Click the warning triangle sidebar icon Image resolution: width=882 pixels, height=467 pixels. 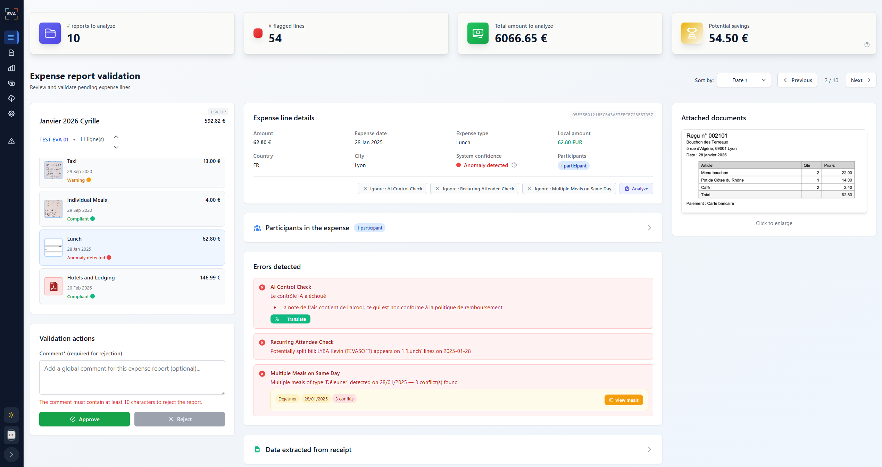[x=11, y=141]
